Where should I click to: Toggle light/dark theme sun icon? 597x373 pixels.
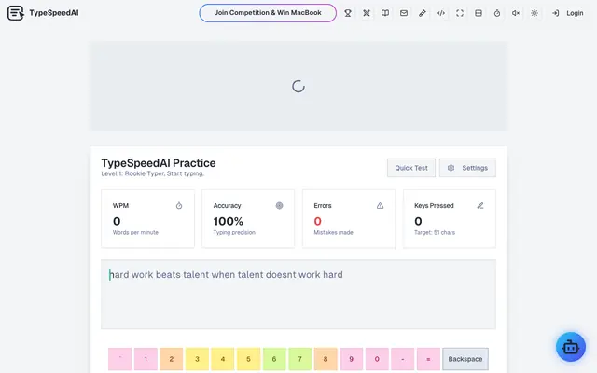(x=535, y=13)
